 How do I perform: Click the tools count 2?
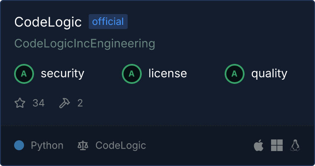click(x=80, y=103)
